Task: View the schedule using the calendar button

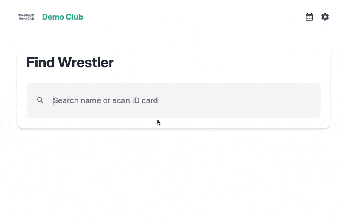Action: click(x=309, y=17)
